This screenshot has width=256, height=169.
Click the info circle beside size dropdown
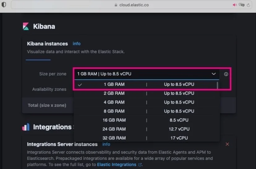226,74
